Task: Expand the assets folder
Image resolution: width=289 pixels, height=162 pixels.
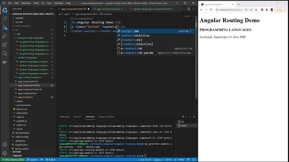Action: click(x=19, y=101)
